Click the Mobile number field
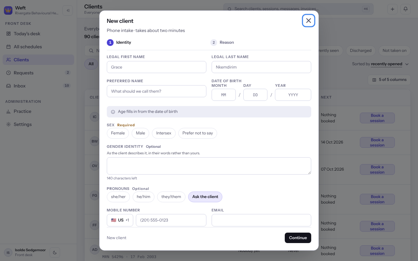 pos(171,220)
